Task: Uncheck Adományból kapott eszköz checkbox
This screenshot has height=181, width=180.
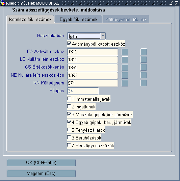Action: [x=69, y=44]
